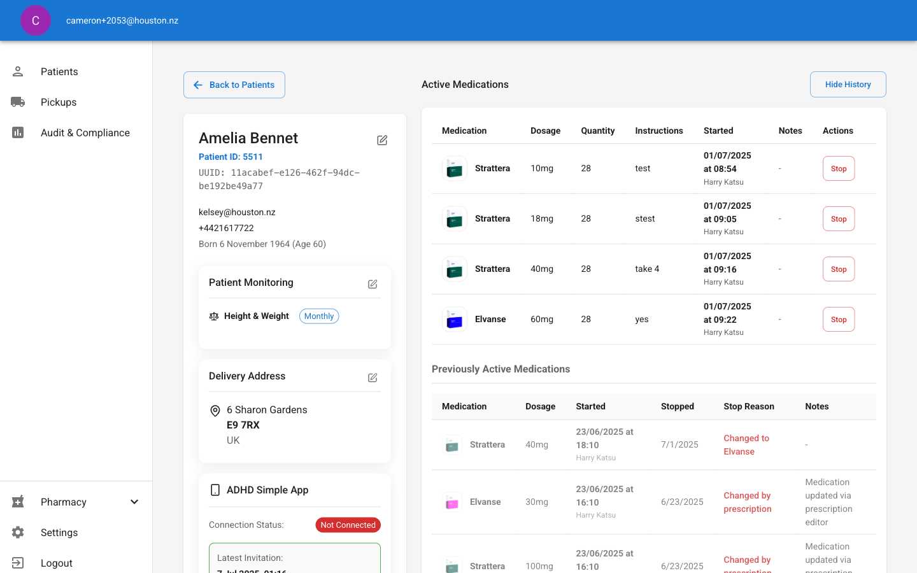This screenshot has height=573, width=917.
Task: Stop the Elvanse 60mg medication
Action: [839, 320]
